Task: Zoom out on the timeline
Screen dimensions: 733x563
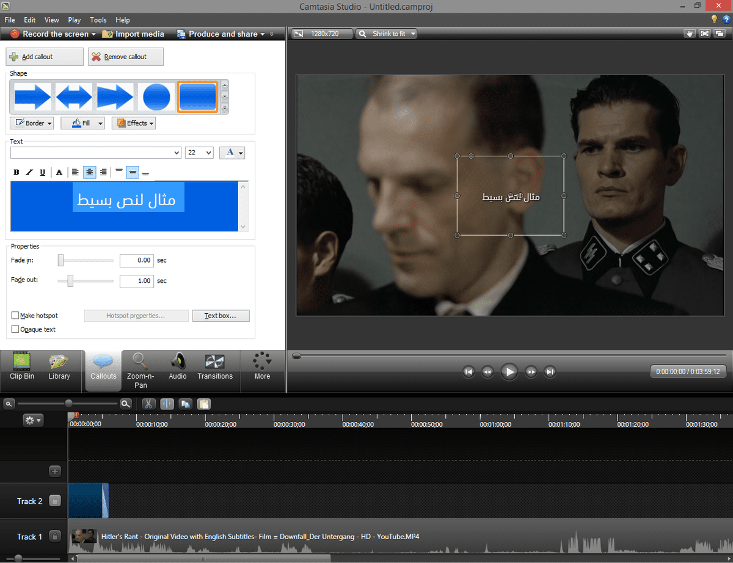Action: 9,404
